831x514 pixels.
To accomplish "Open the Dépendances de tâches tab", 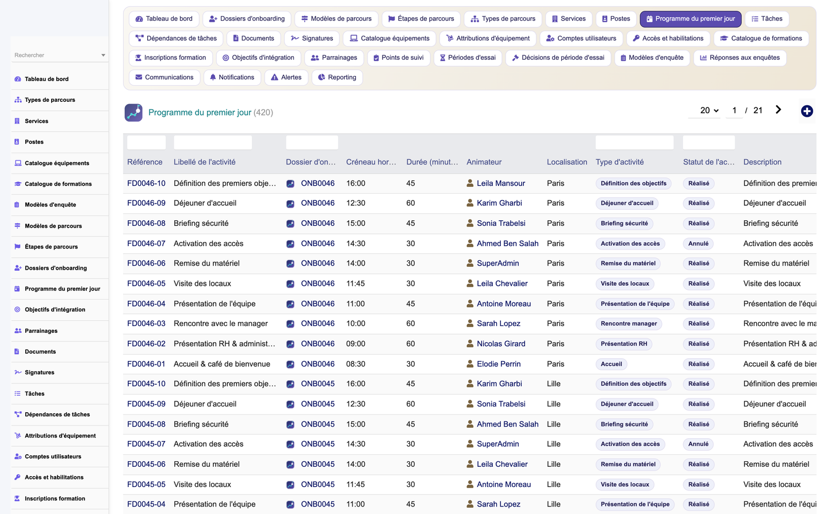I will coord(176,39).
